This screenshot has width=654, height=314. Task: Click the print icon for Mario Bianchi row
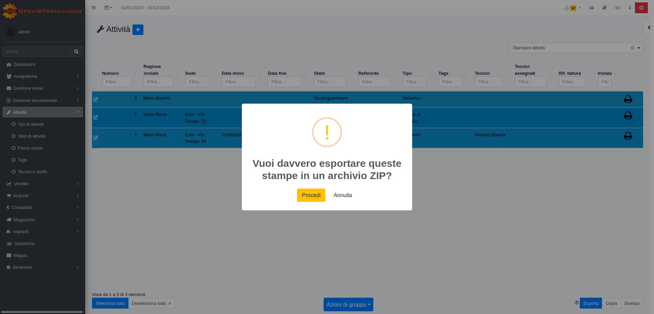click(628, 99)
